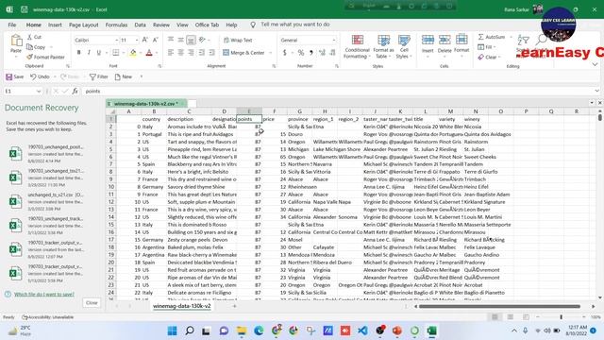
Task: Switch to the Review tab
Action: 161,25
